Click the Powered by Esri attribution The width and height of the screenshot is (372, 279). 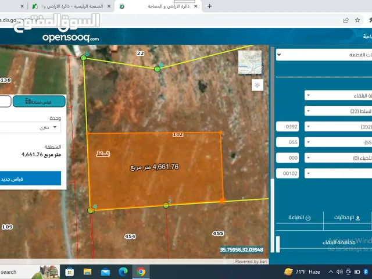251,262
